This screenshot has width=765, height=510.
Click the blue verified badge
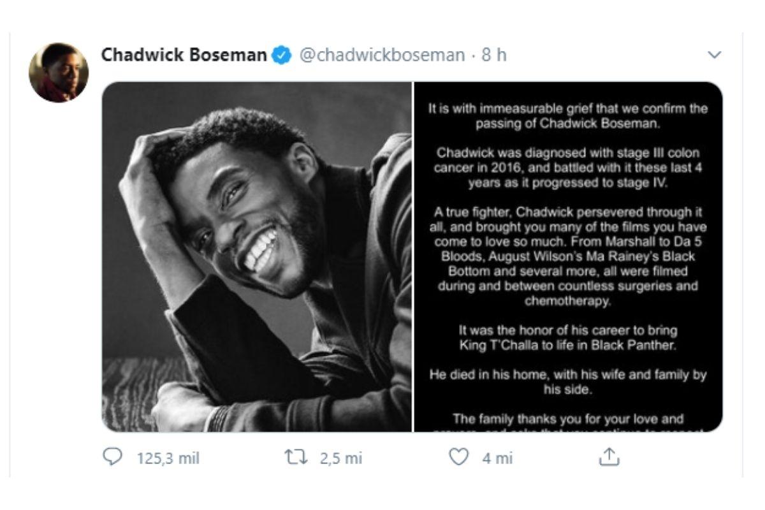pyautogui.click(x=280, y=55)
